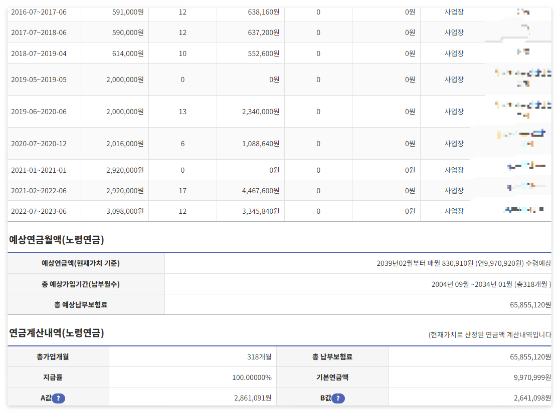
Task: Open the A값 help tooltip icon
Action: point(60,398)
